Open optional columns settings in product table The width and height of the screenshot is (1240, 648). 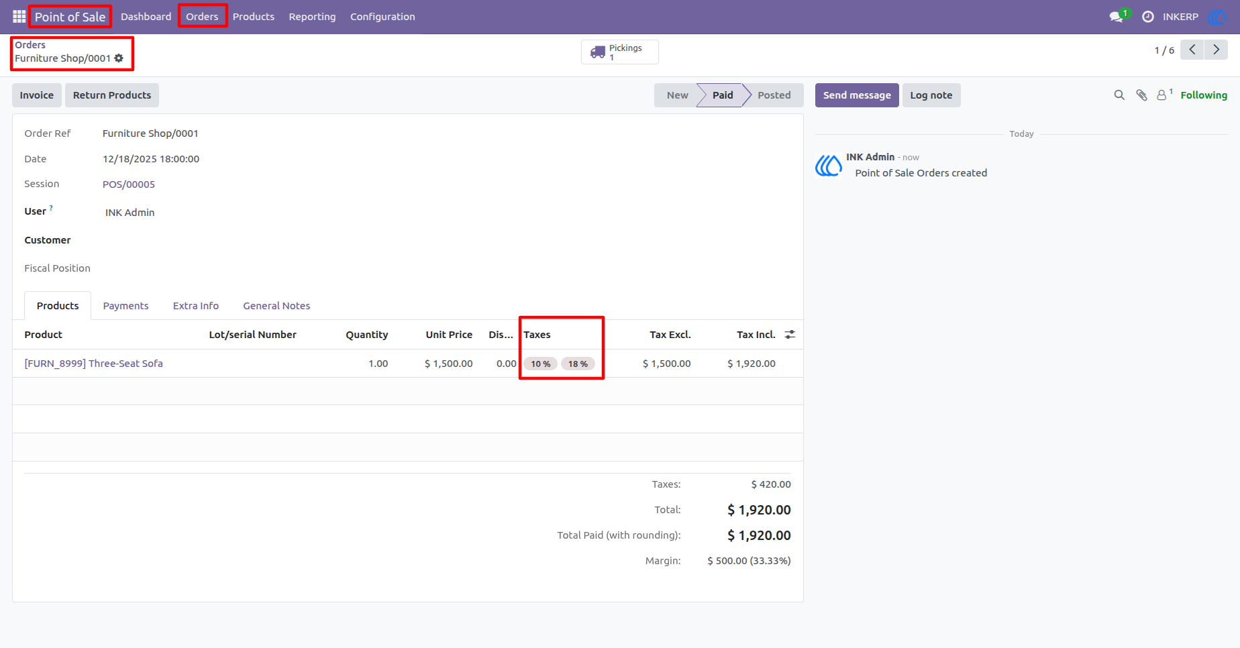click(x=790, y=334)
